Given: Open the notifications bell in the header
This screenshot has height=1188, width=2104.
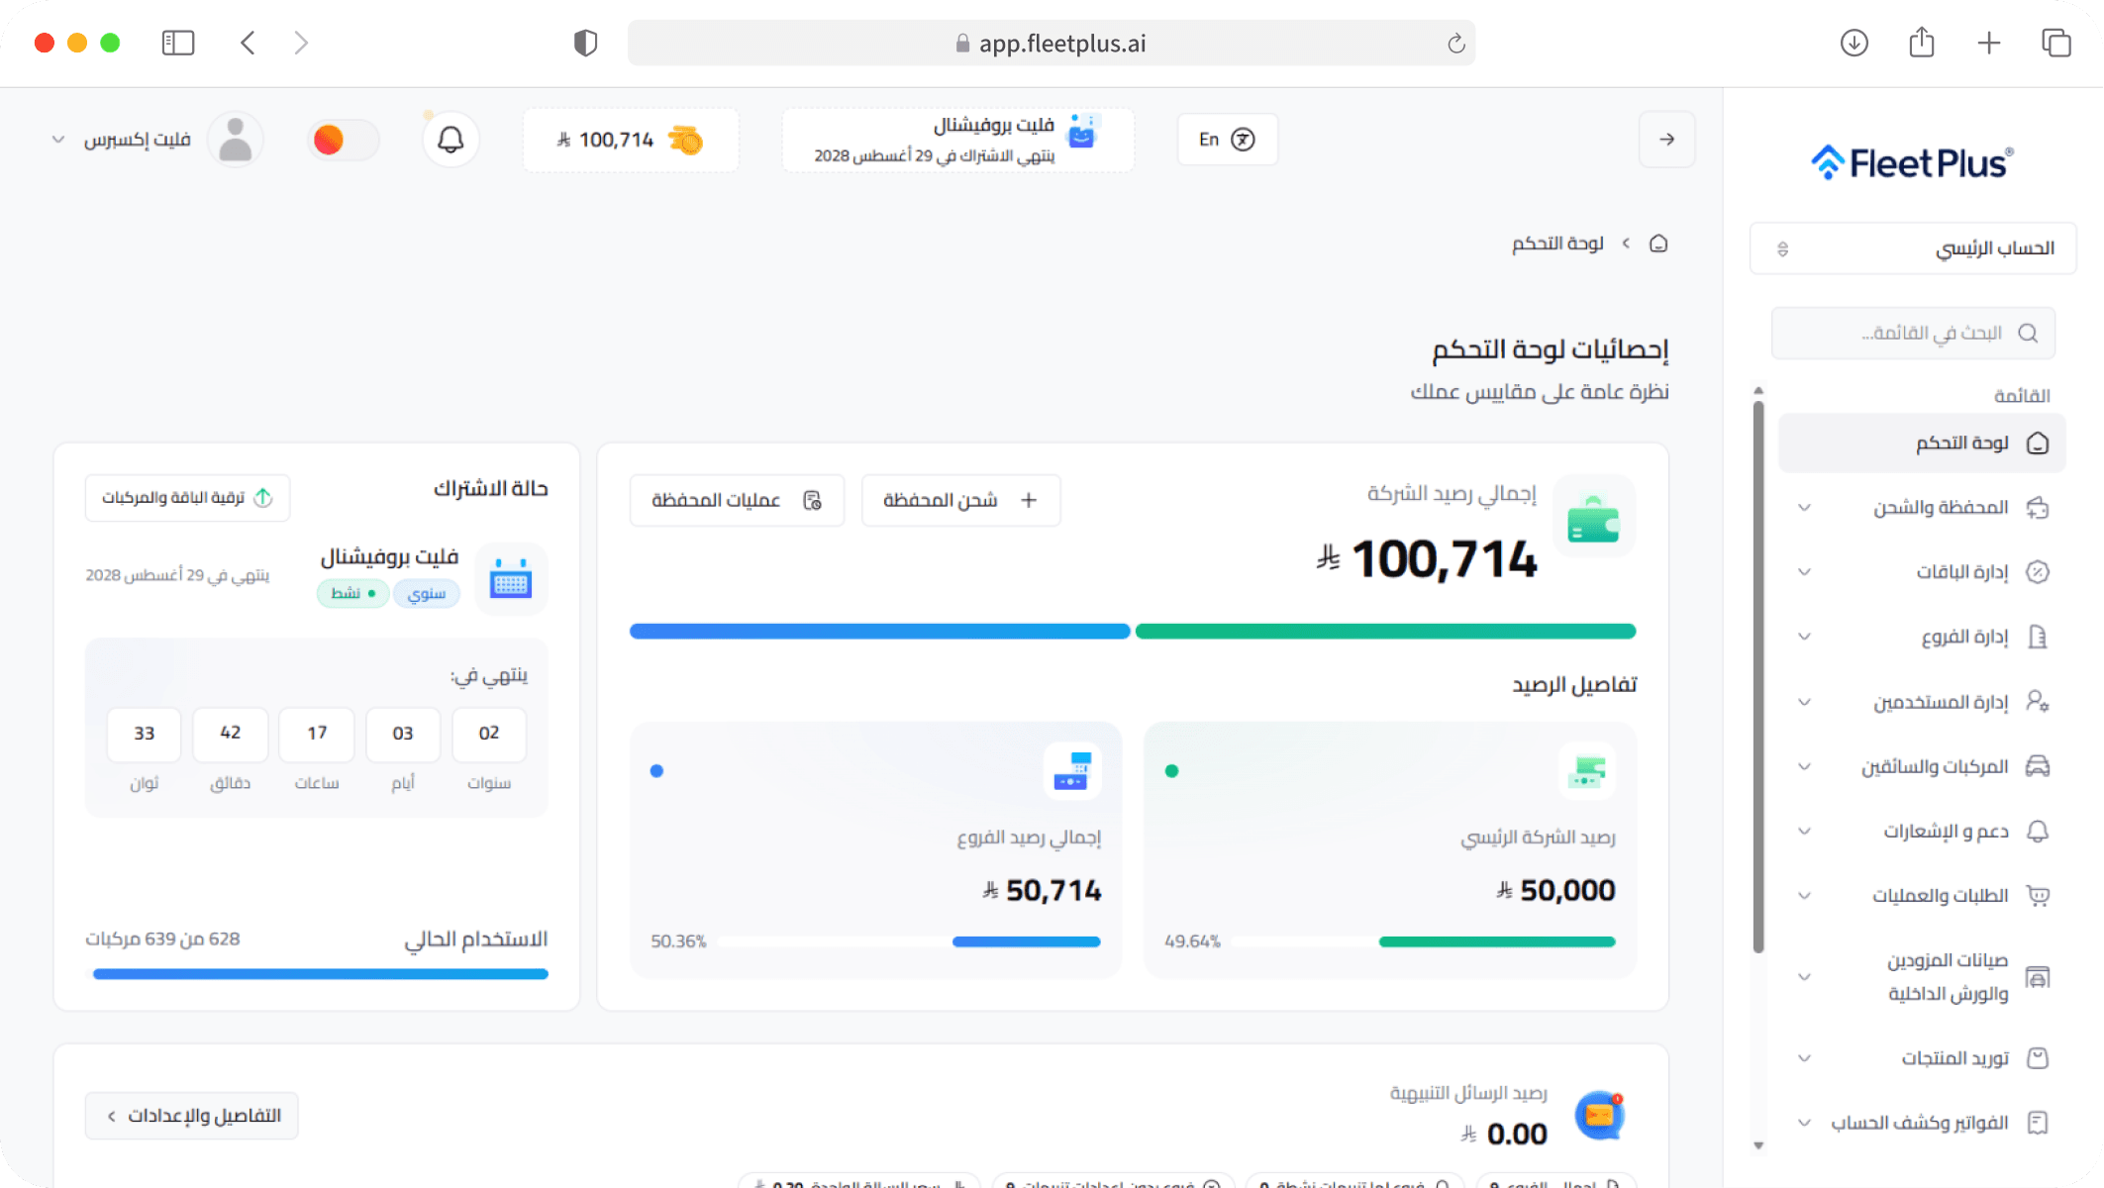Looking at the screenshot, I should 451,140.
